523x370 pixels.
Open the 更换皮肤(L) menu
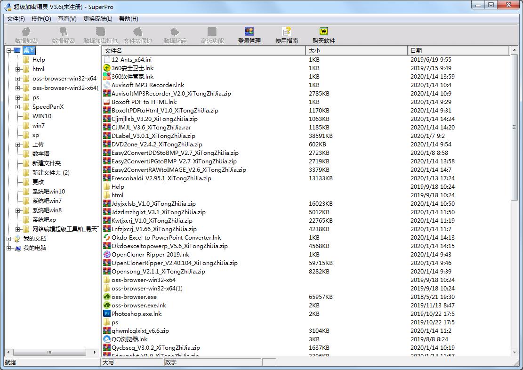tap(98, 19)
